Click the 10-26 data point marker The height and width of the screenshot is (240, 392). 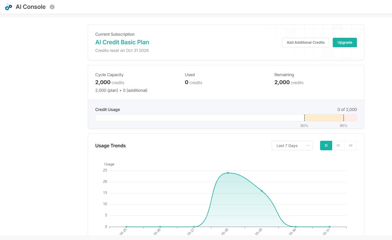pos(160,227)
